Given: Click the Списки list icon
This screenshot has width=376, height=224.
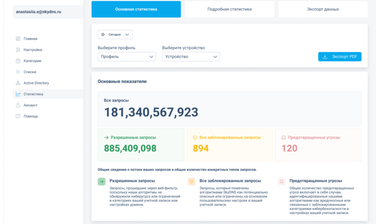Looking at the screenshot, I should [18, 72].
